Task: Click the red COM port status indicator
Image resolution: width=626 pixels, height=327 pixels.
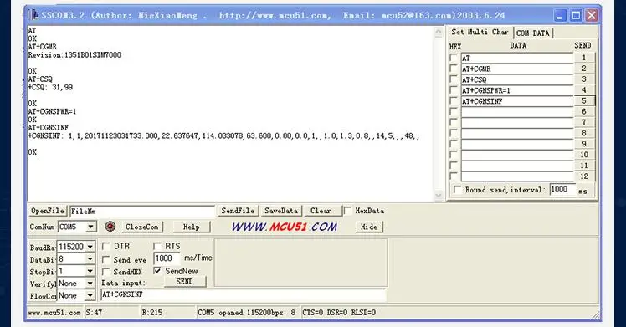Action: click(110, 227)
